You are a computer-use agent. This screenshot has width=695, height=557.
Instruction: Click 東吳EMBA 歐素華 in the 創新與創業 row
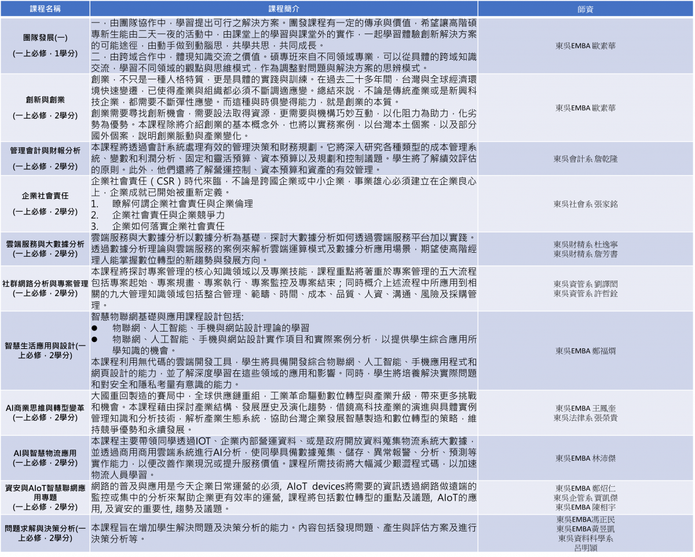tap(586, 108)
